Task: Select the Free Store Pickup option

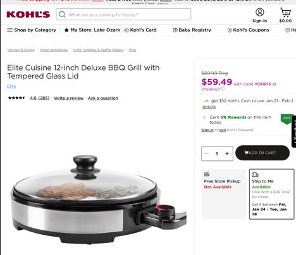Action: tap(224, 194)
